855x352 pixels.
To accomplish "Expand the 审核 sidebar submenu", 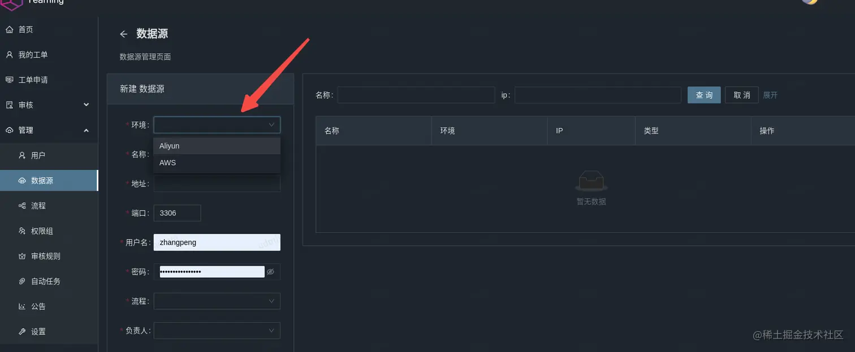I will click(87, 105).
